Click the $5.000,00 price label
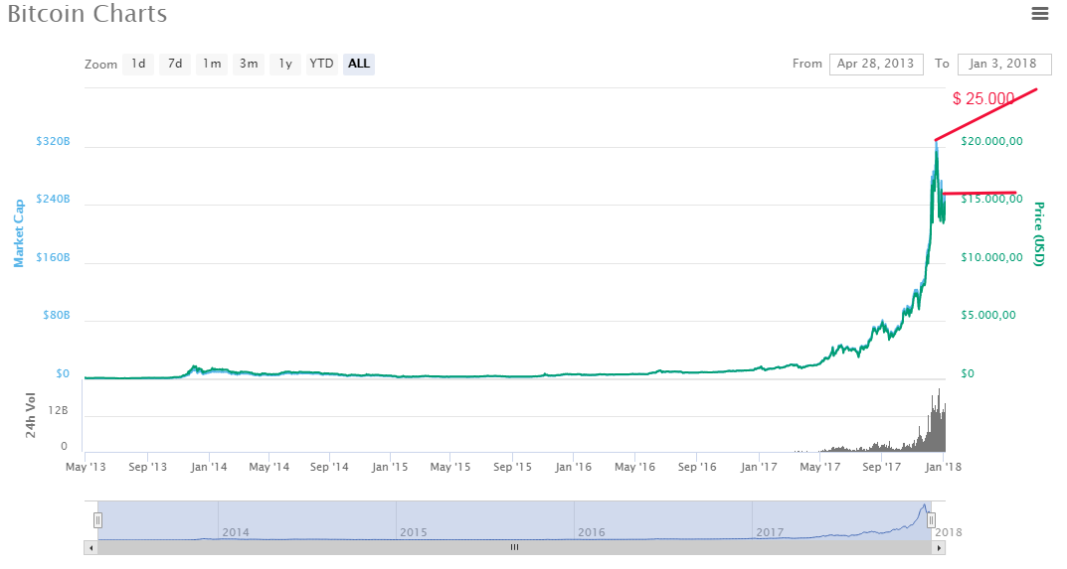 point(988,316)
